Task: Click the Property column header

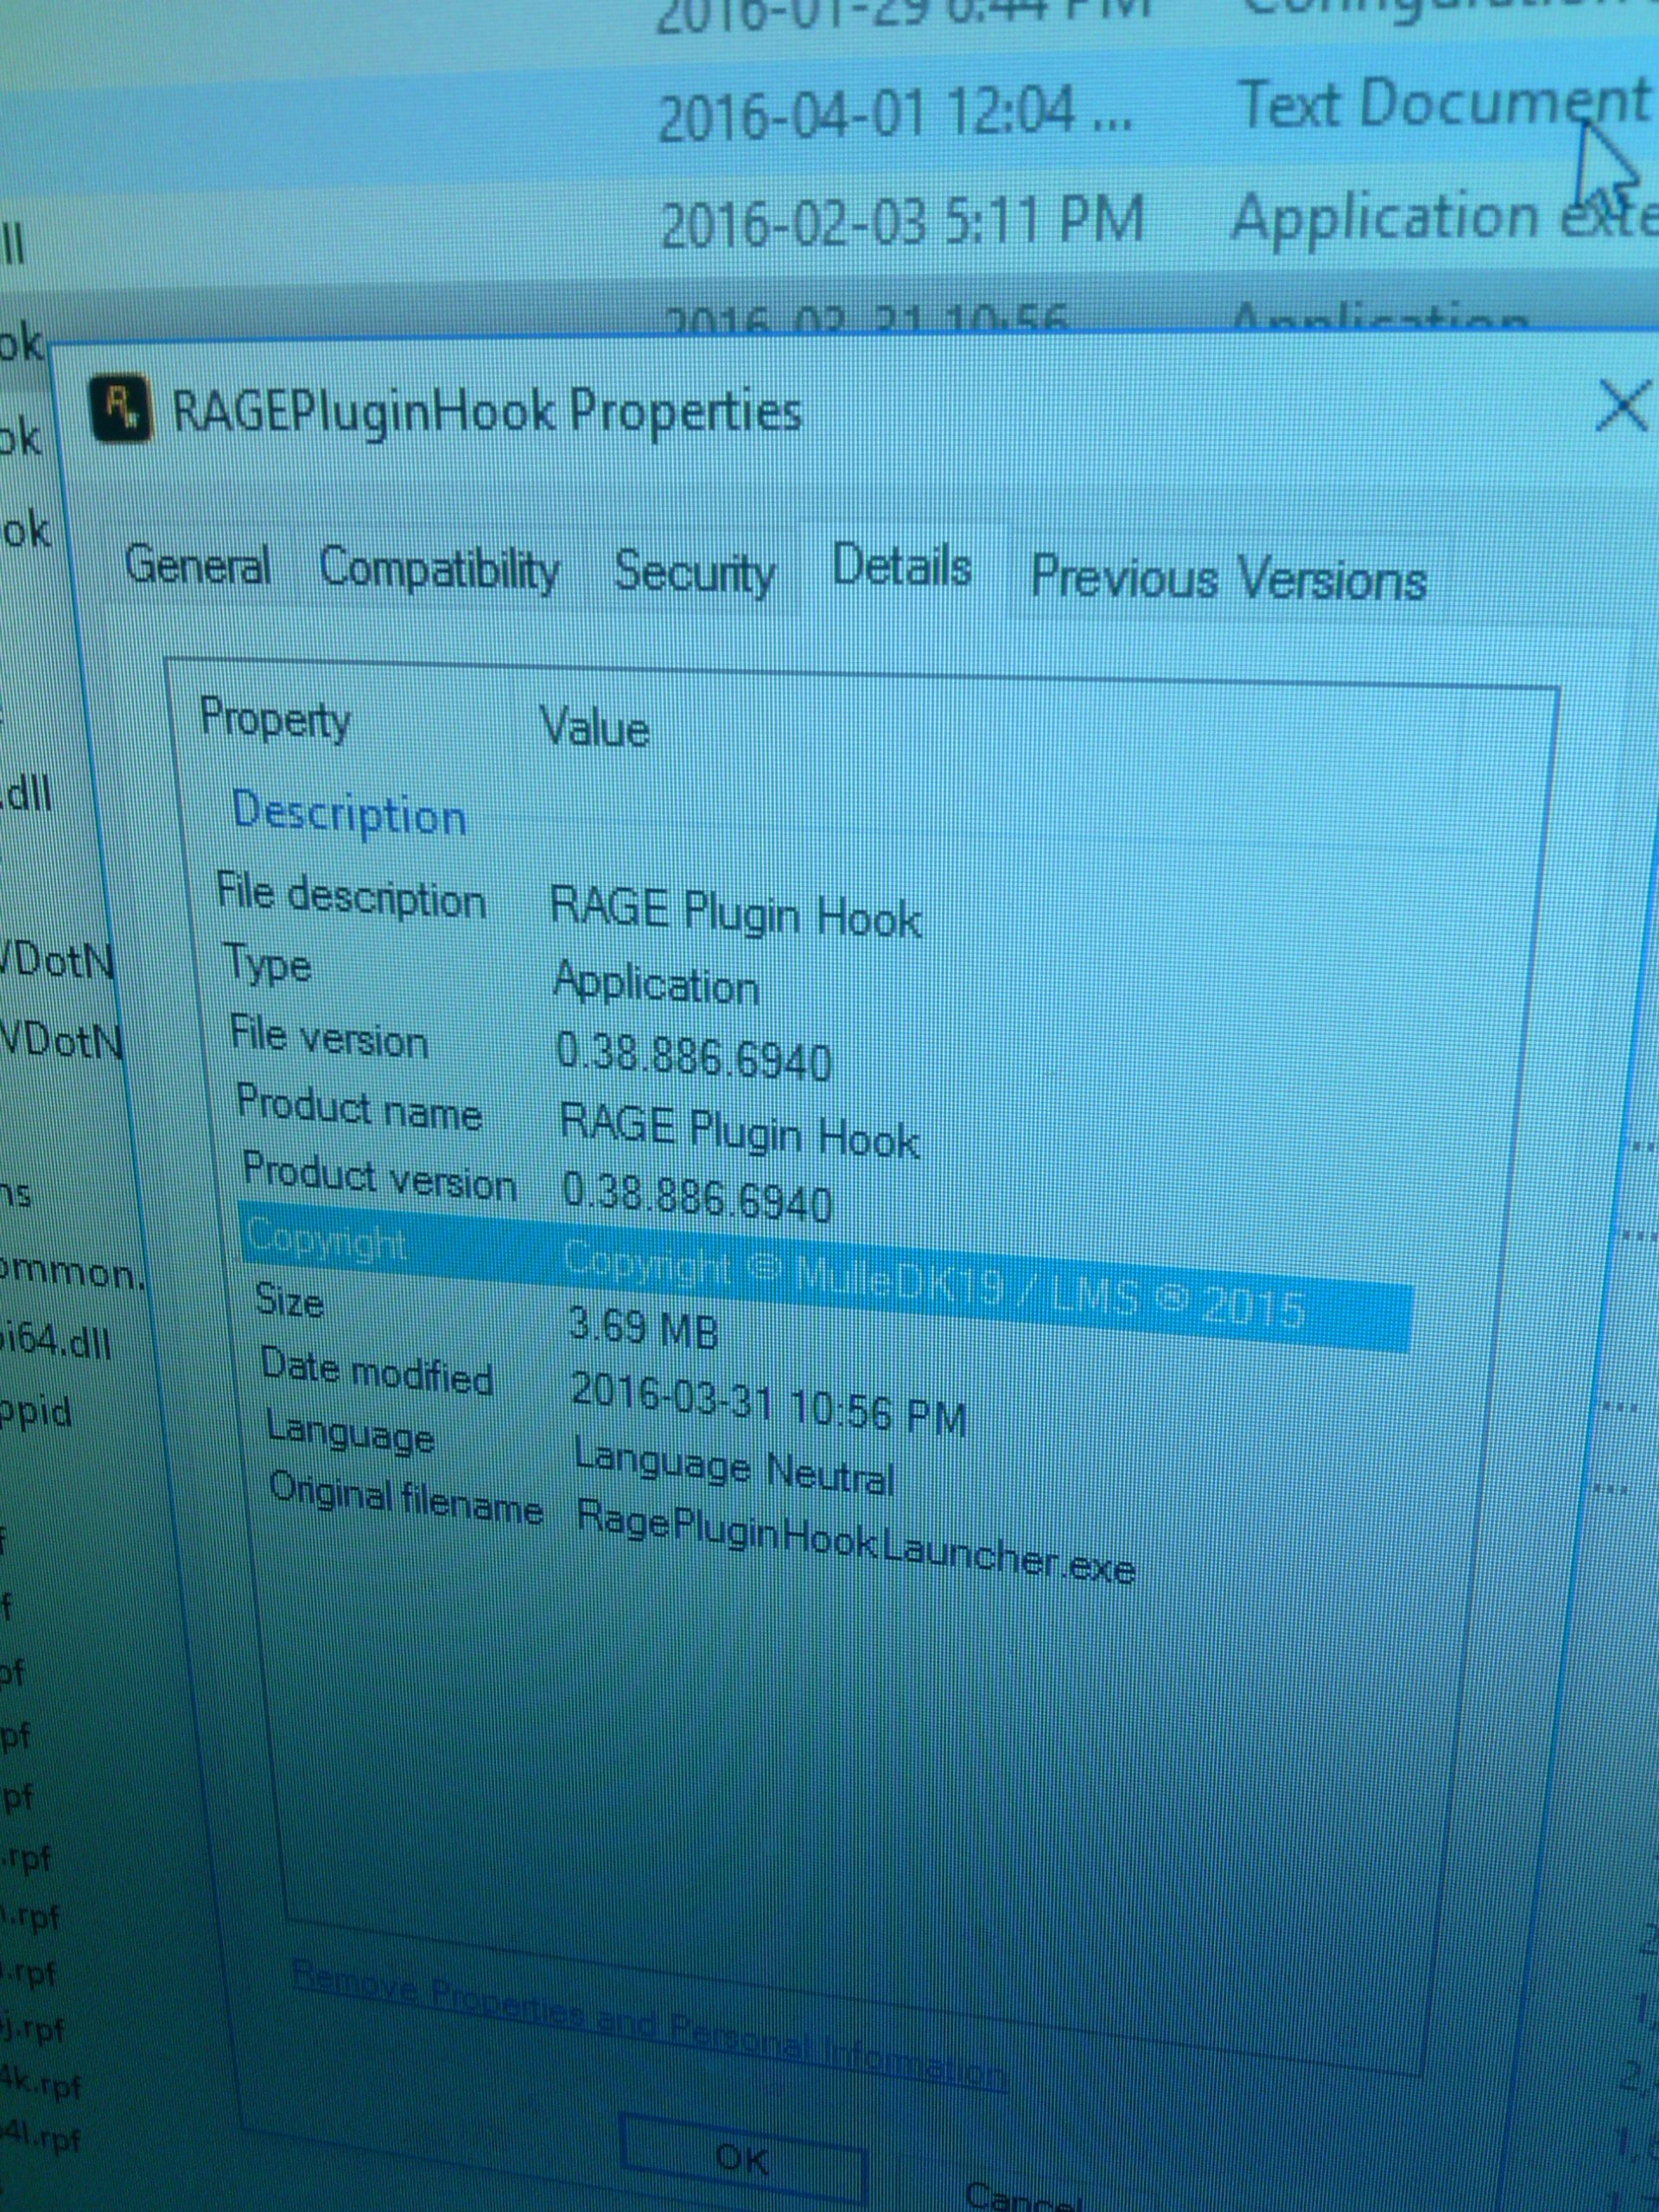Action: click(x=275, y=719)
